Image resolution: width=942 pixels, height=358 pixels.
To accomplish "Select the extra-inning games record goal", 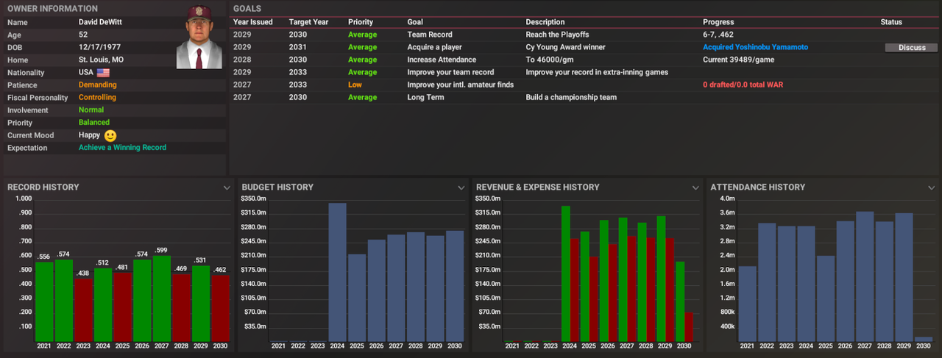I will (x=585, y=72).
